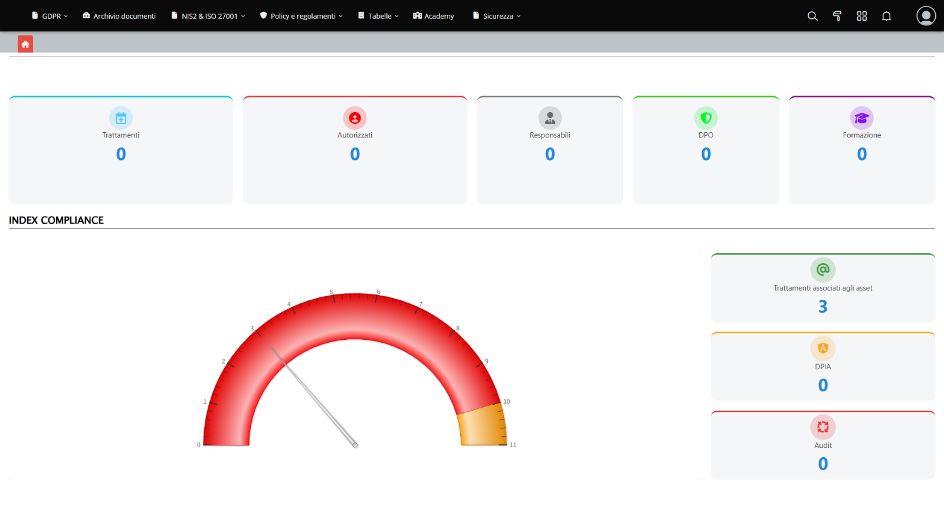Viewport: 944px width, 531px height.
Task: Open the Trattamenti associati agli asset card
Action: [x=822, y=289]
